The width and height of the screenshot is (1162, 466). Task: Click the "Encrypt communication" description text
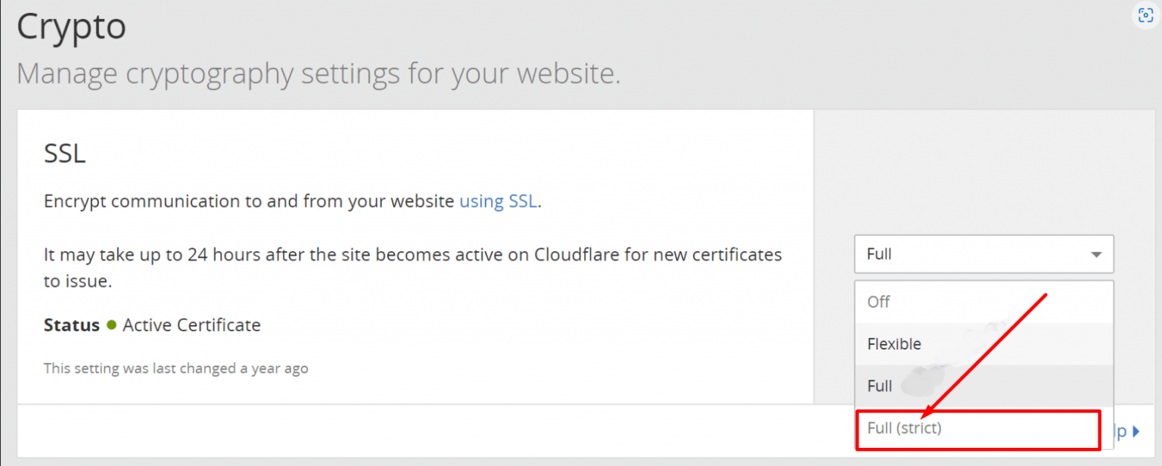[293, 201]
